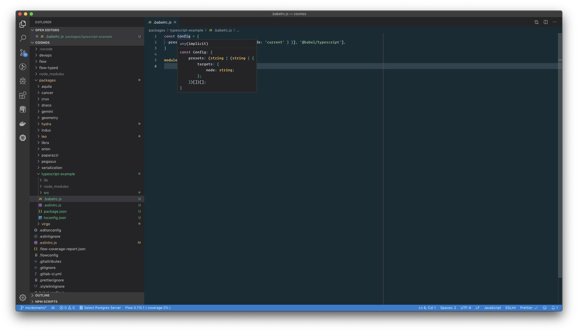Viewport: 578px width, 332px height.
Task: Open the Search sidebar icon
Action: click(22, 38)
